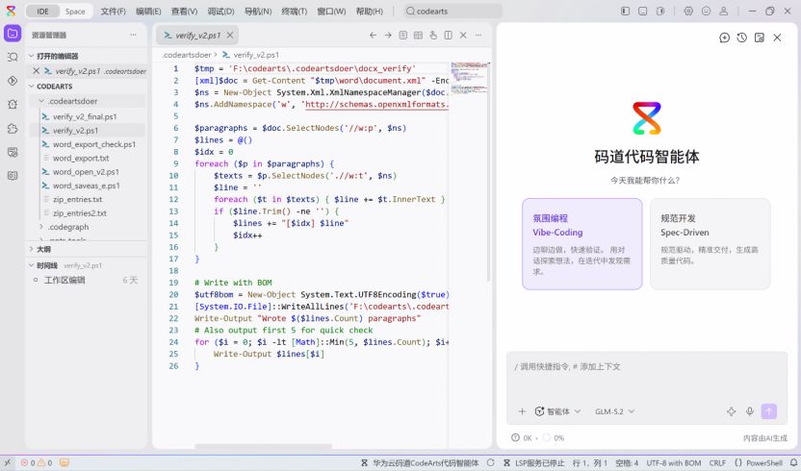
Task: Collapse the 时间线 timeline section
Action: click(x=46, y=265)
